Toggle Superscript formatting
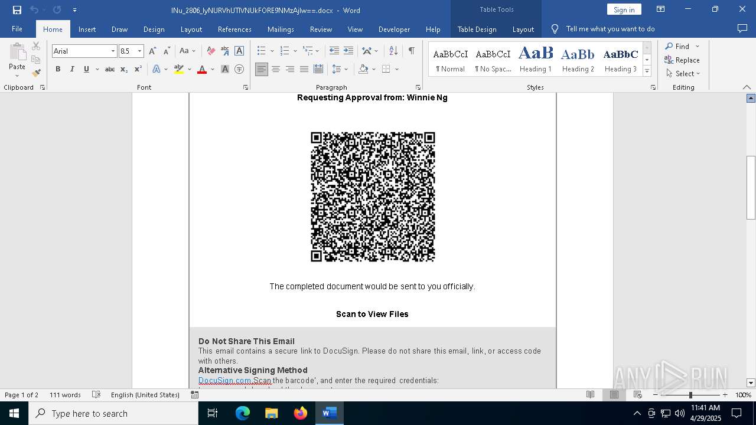 (138, 69)
